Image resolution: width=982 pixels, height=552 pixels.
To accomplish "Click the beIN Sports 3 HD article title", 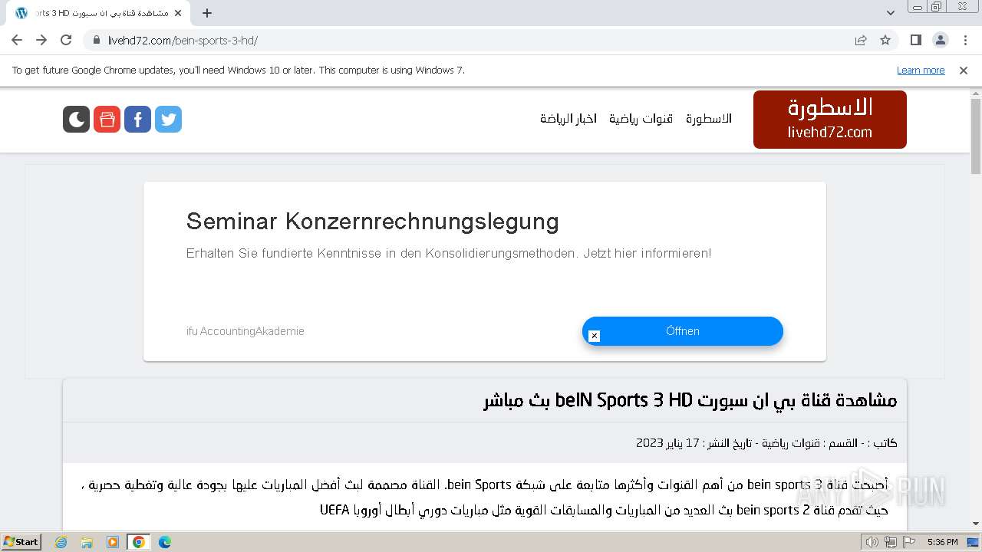I will pyautogui.click(x=690, y=400).
